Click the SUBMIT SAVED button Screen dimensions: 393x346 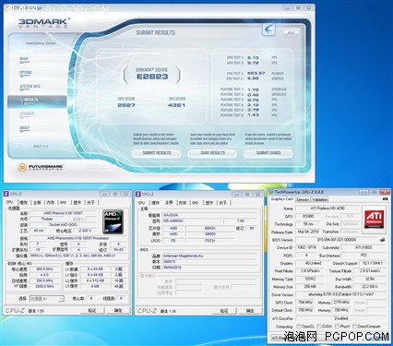(x=268, y=153)
